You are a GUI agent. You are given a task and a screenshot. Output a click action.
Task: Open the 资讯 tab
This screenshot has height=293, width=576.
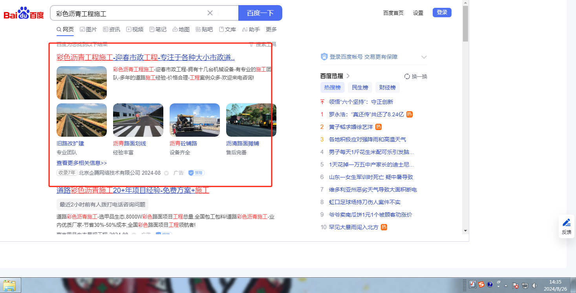[x=112, y=29]
